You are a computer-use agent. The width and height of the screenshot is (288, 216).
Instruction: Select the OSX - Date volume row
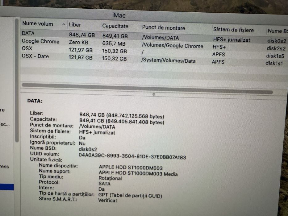coord(154,59)
